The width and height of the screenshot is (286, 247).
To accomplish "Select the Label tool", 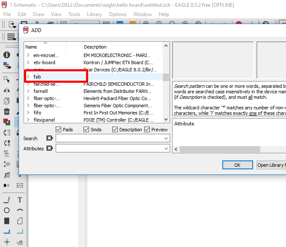I will [x=20, y=242].
